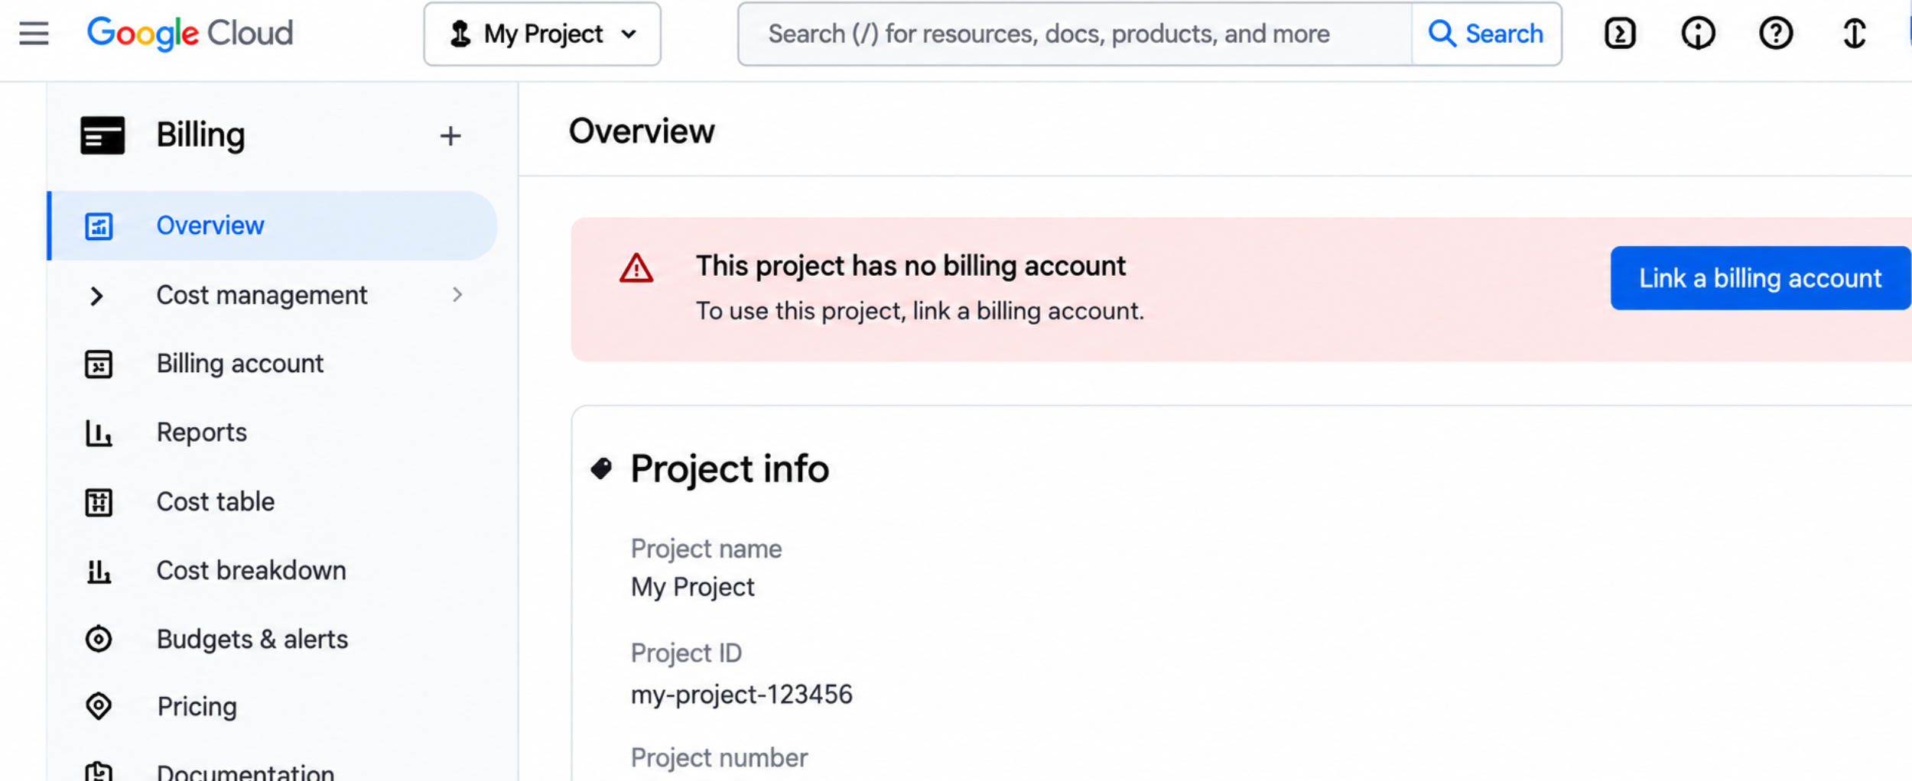Select Overview in the Billing sidebar

[x=273, y=225]
